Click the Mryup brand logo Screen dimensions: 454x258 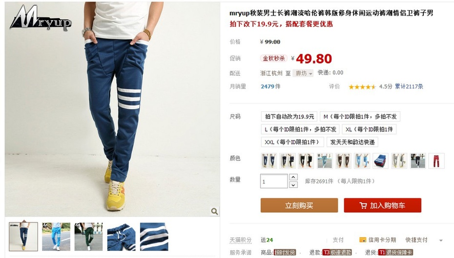[41, 18]
